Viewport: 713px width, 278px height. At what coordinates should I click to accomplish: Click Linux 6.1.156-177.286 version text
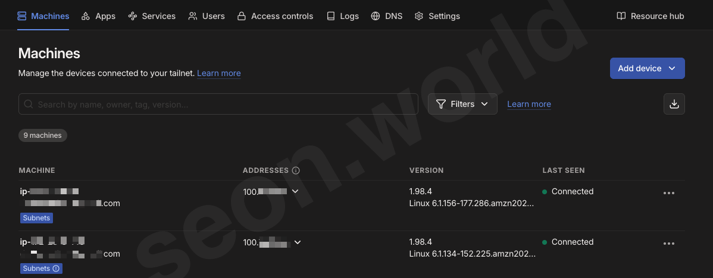pyautogui.click(x=471, y=204)
